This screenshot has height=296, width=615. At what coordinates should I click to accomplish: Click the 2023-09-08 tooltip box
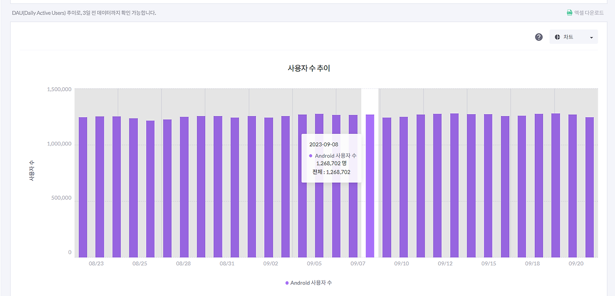pyautogui.click(x=331, y=159)
